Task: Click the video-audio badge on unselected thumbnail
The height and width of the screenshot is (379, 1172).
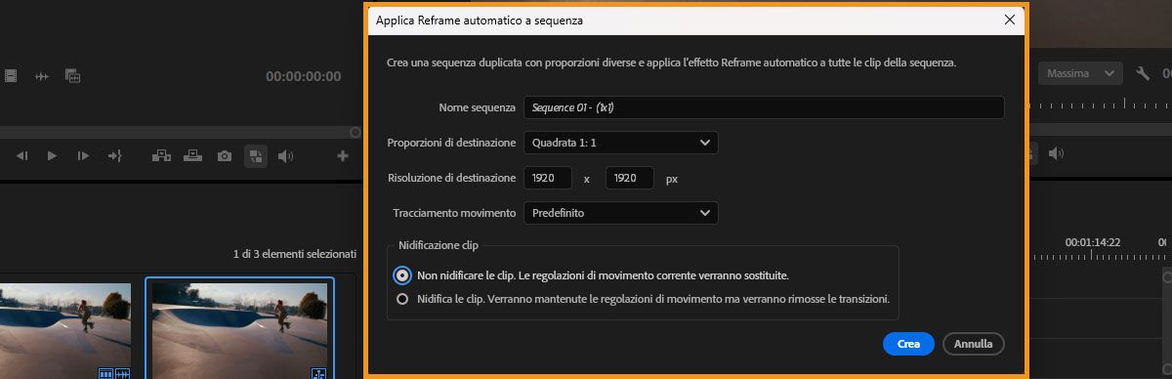Action: click(x=114, y=373)
